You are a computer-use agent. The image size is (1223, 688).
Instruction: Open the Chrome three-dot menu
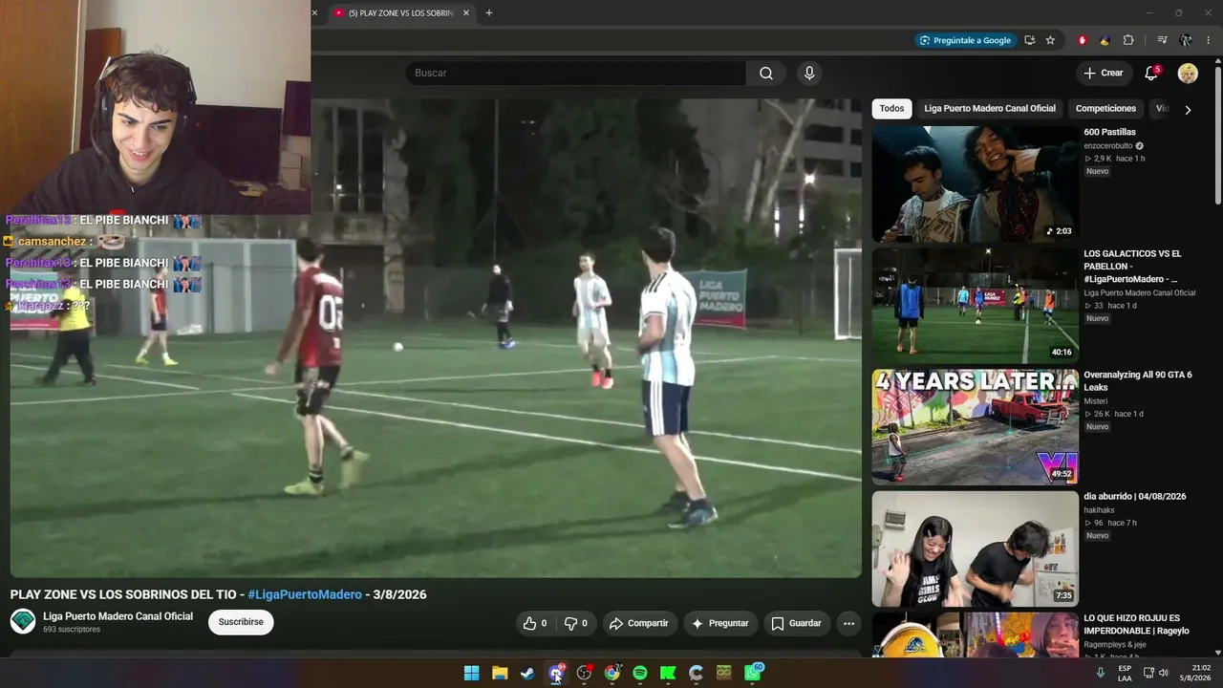1209,40
